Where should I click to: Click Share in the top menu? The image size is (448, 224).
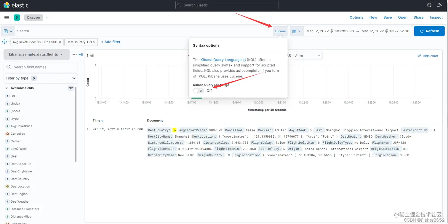[418, 18]
